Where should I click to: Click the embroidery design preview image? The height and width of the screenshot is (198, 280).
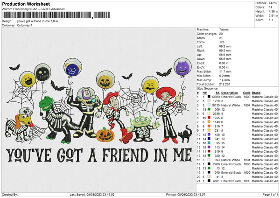tap(99, 110)
